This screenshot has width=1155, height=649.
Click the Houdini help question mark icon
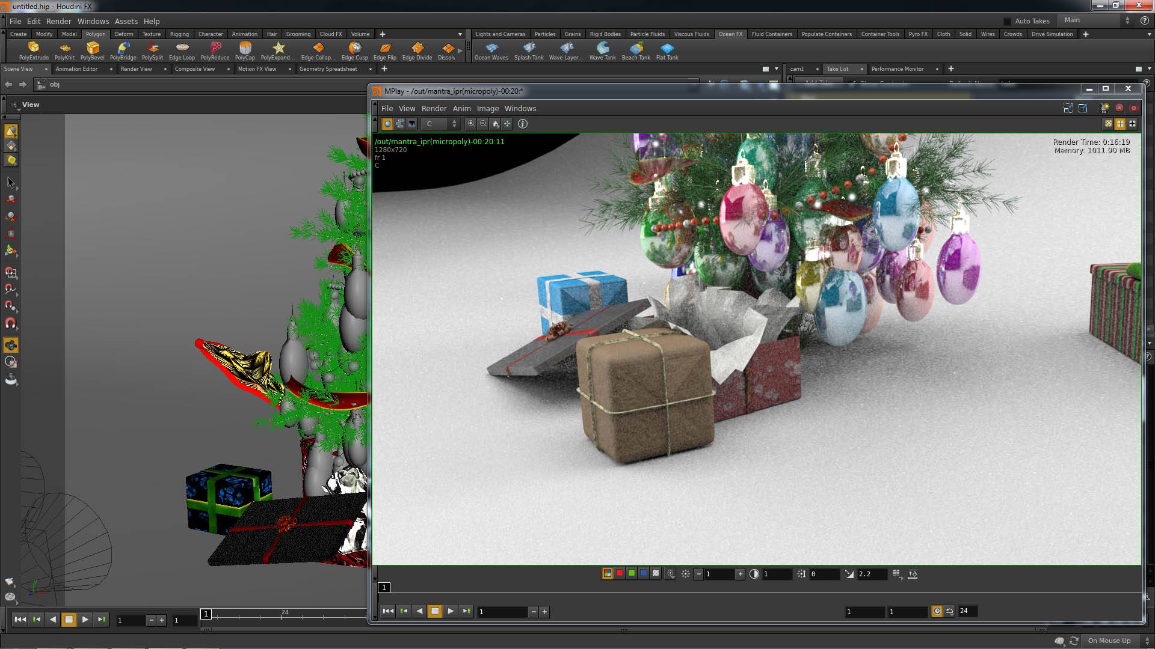click(1145, 20)
